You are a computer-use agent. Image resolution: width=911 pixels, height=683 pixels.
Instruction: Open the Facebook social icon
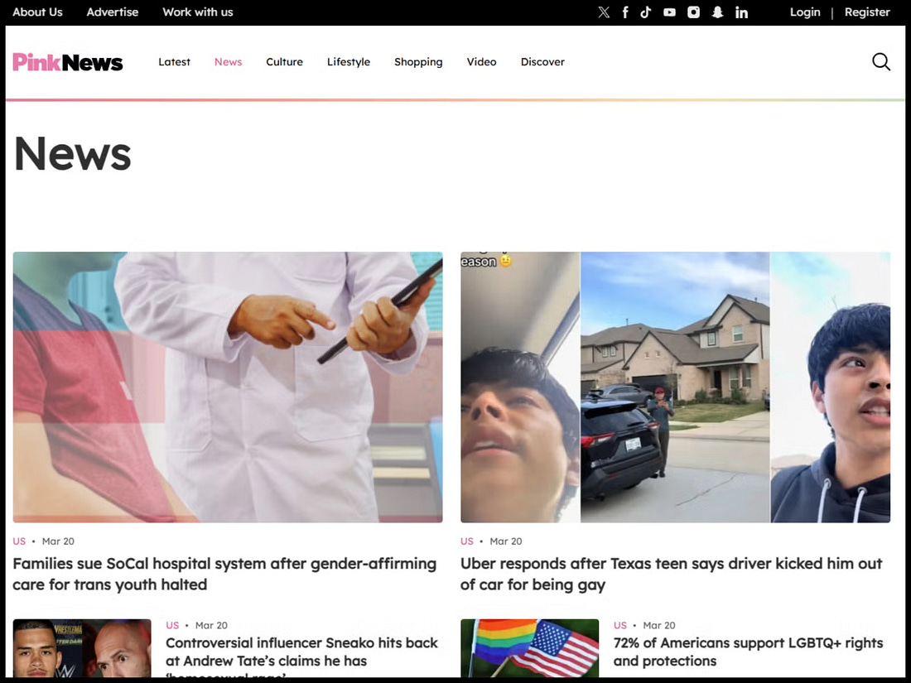[625, 12]
